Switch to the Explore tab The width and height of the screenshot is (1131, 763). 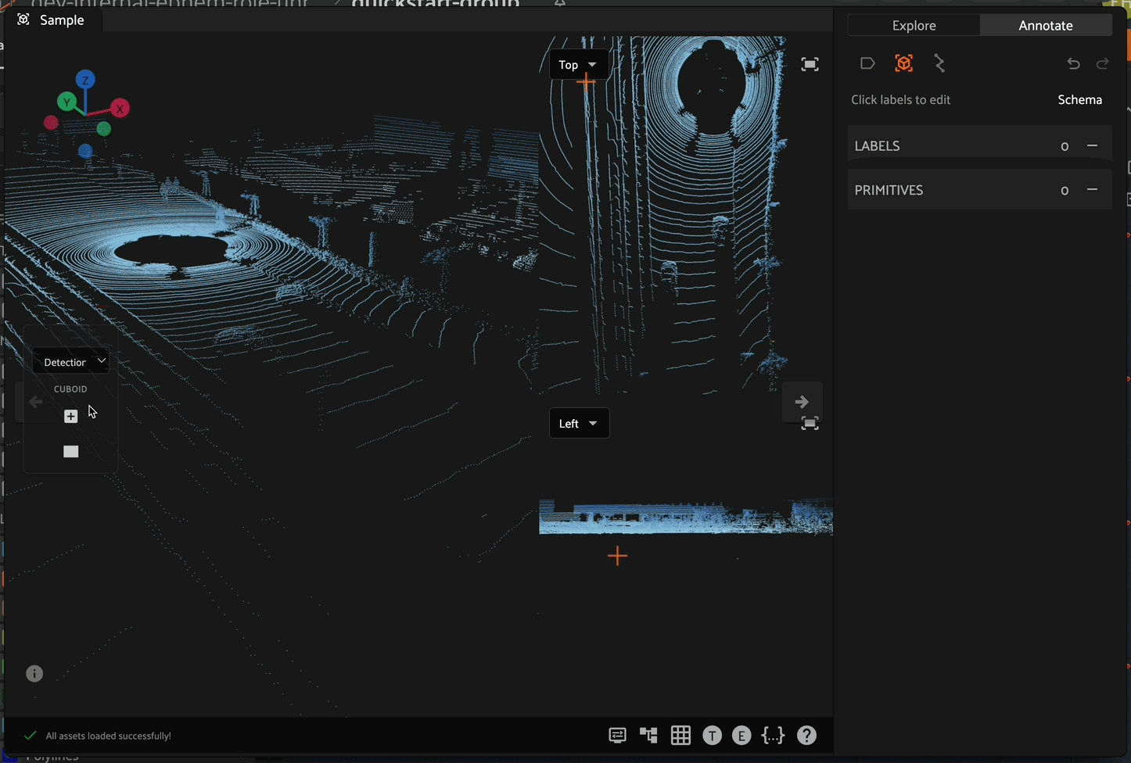(914, 25)
